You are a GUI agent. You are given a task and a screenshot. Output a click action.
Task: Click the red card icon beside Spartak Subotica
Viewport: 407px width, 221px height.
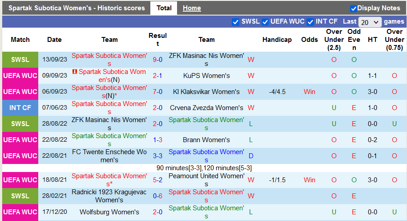(x=75, y=72)
